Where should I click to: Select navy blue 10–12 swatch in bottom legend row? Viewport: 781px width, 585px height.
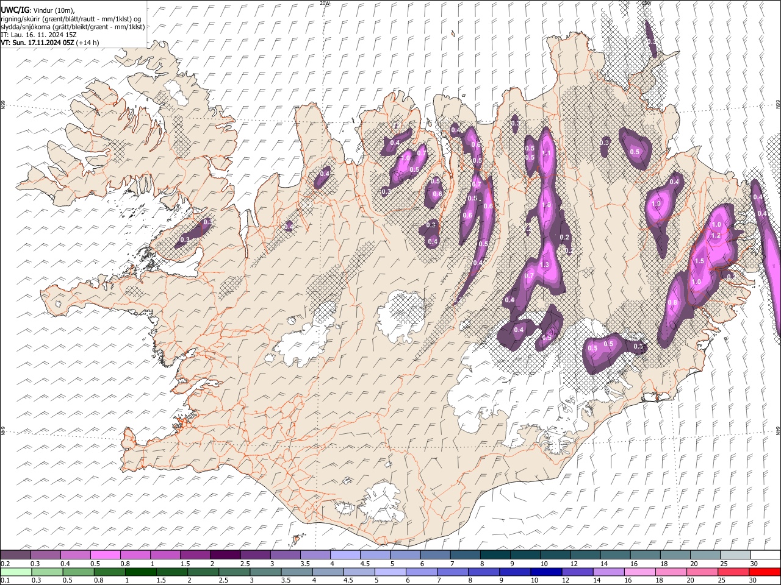pos(545,572)
